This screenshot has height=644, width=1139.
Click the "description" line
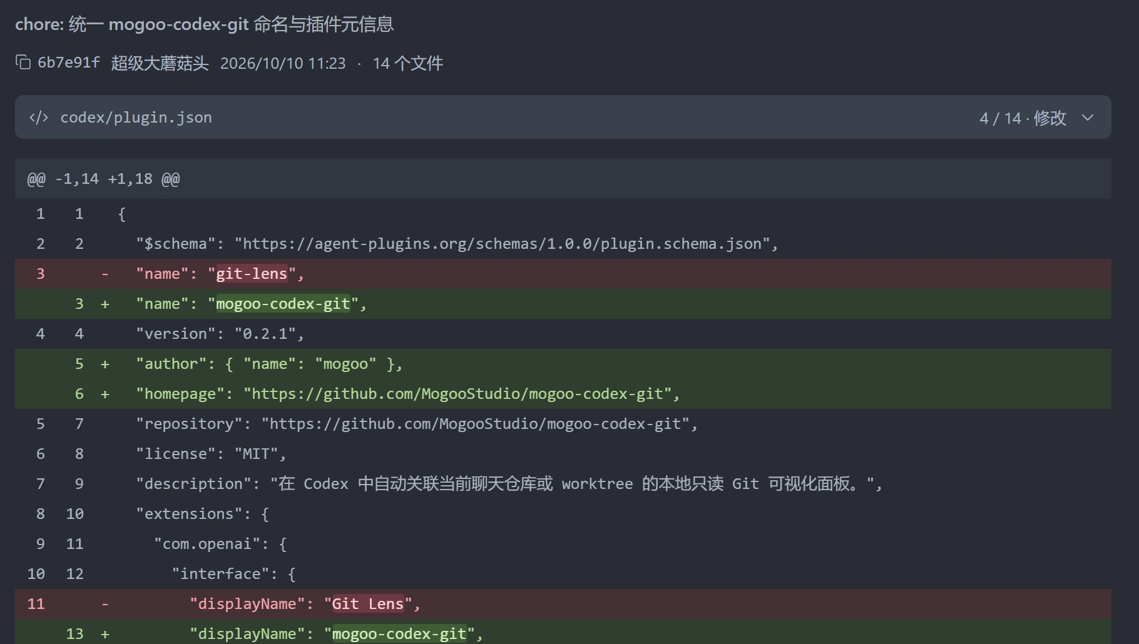563,484
